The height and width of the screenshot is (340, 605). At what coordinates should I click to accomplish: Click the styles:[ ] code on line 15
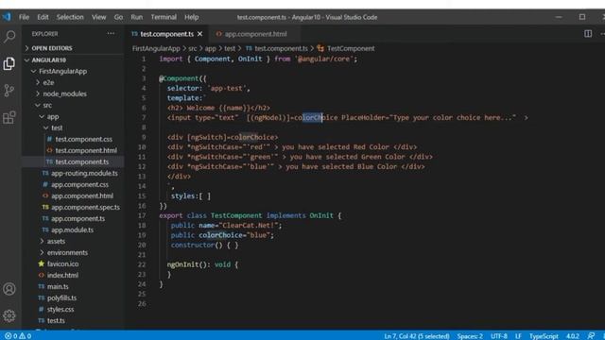click(191, 196)
